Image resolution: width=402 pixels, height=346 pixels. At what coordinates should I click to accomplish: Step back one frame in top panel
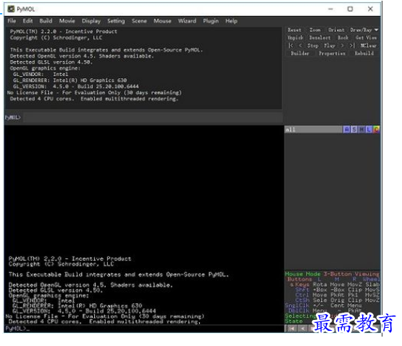tap(300, 46)
